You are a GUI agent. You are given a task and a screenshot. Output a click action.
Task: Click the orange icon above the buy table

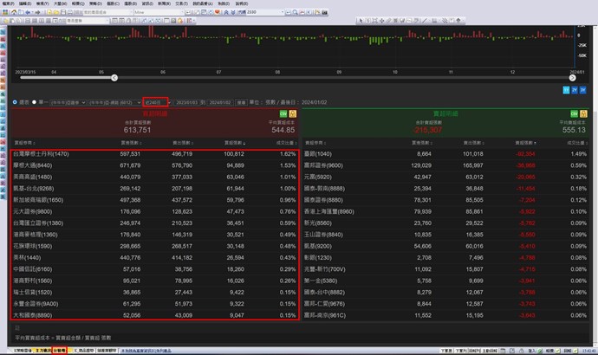(292, 113)
